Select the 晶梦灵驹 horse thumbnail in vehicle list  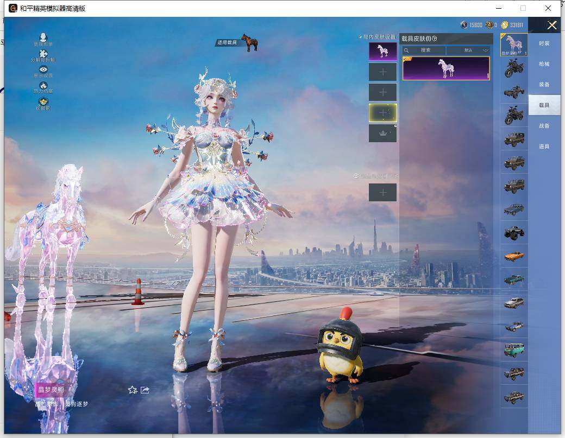pos(514,45)
